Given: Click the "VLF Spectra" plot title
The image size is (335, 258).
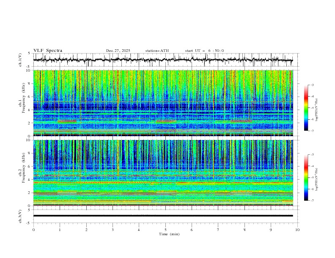Looking at the screenshot, I should tap(48, 51).
